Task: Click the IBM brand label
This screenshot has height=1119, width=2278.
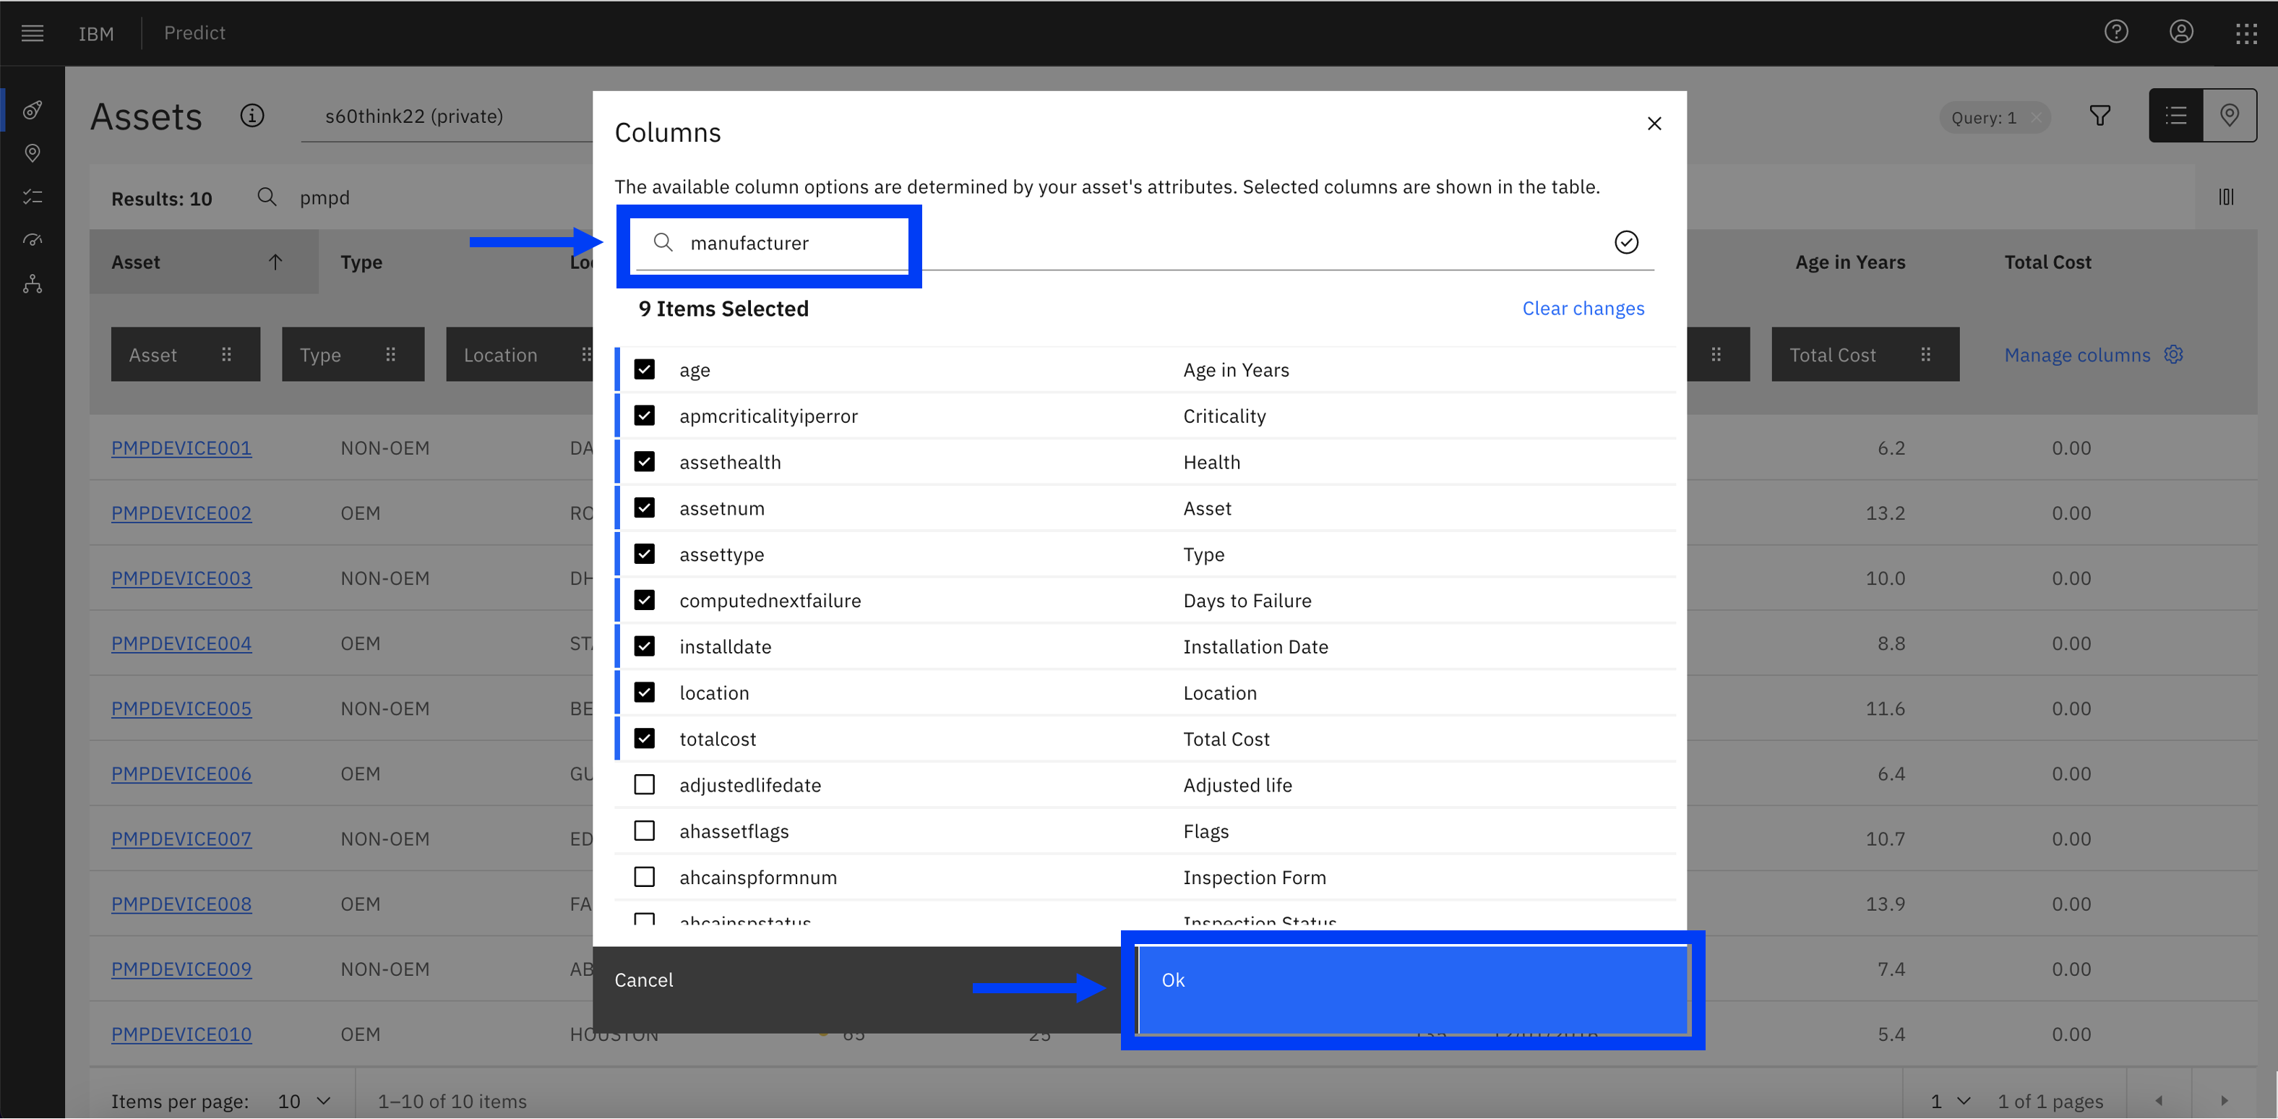Action: tap(95, 34)
